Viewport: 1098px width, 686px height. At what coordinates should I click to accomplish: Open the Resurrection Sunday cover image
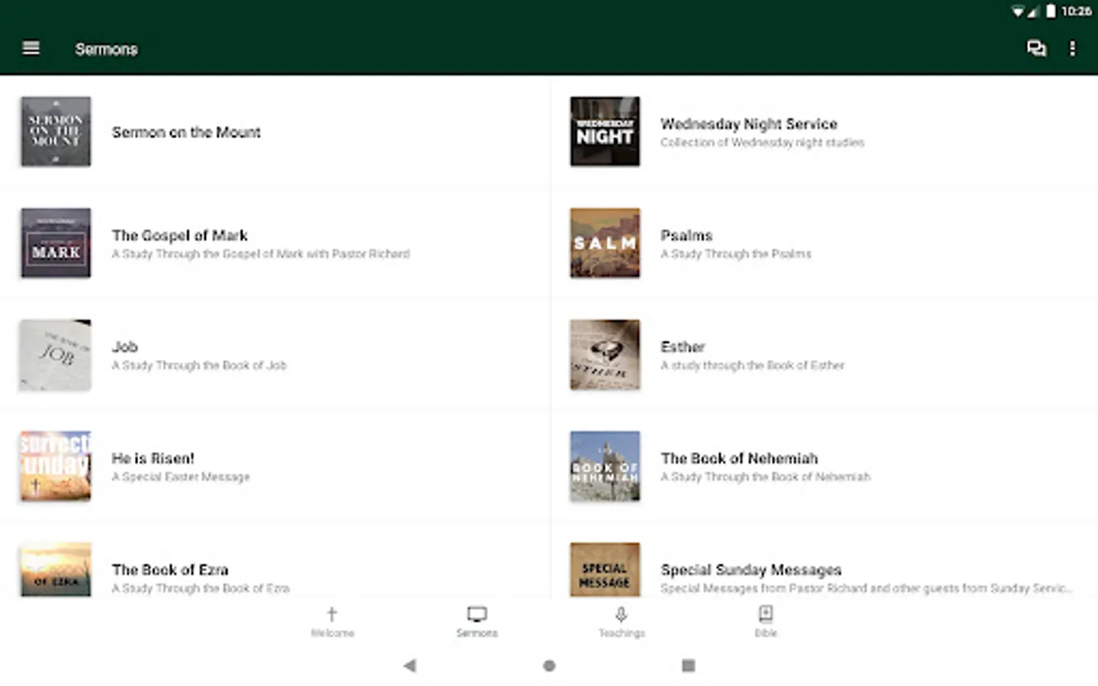click(56, 466)
